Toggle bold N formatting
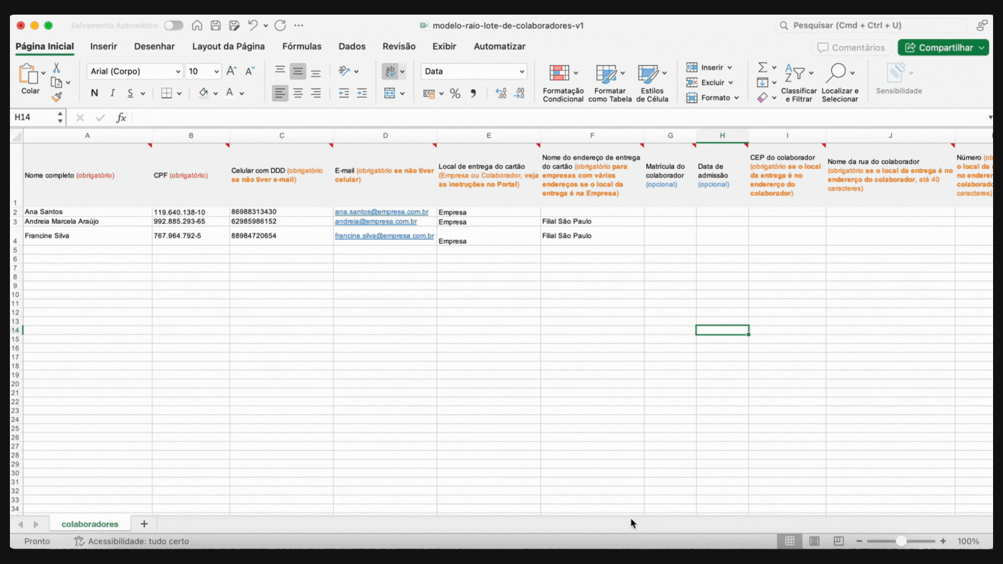This screenshot has width=1003, height=564. 94,93
